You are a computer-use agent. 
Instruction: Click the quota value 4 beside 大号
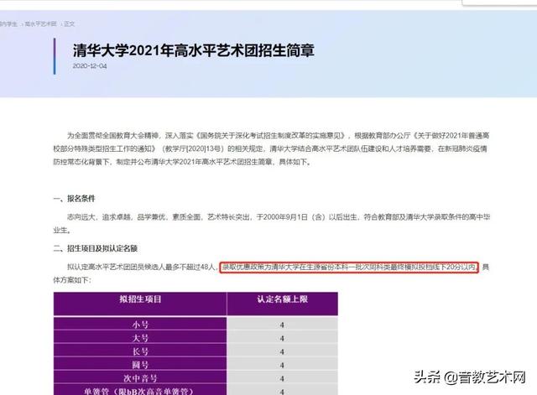(x=282, y=339)
